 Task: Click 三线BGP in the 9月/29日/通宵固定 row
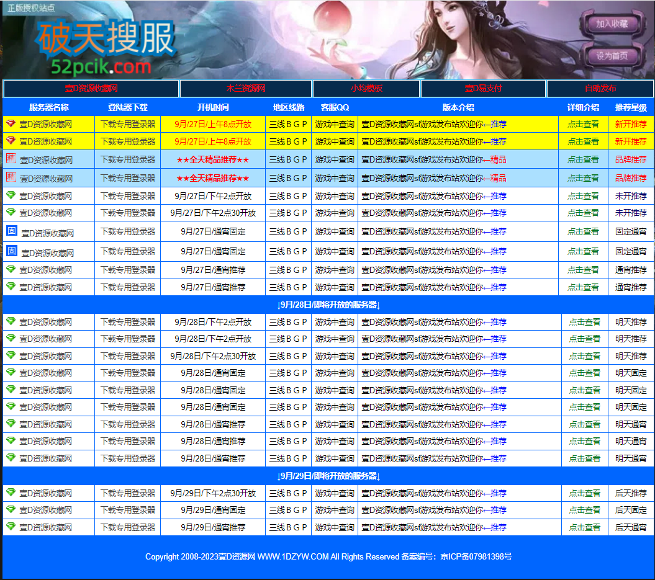pos(288,510)
